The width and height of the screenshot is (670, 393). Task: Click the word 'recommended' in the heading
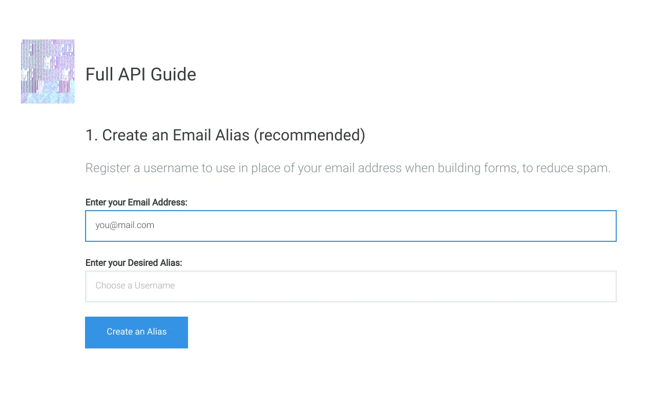click(x=309, y=135)
